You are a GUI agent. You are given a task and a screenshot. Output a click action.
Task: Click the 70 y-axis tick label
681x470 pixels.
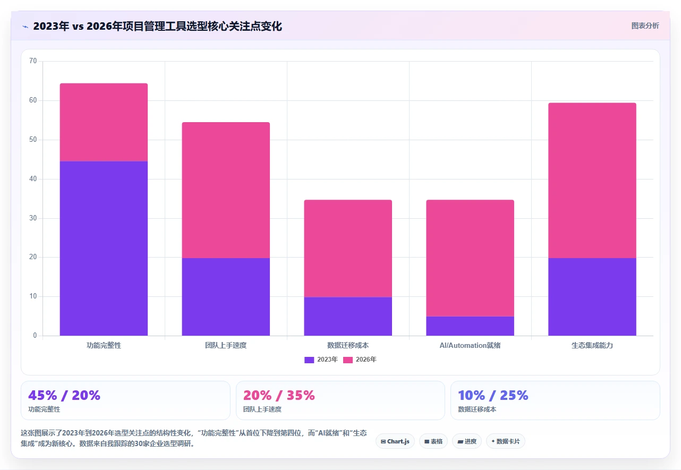pyautogui.click(x=33, y=61)
